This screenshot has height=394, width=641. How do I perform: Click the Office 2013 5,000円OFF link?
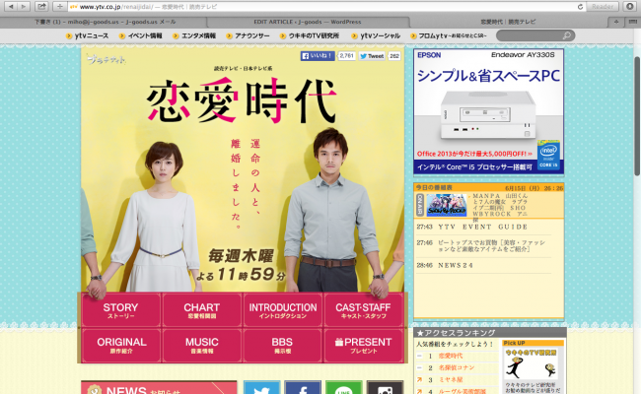(474, 154)
